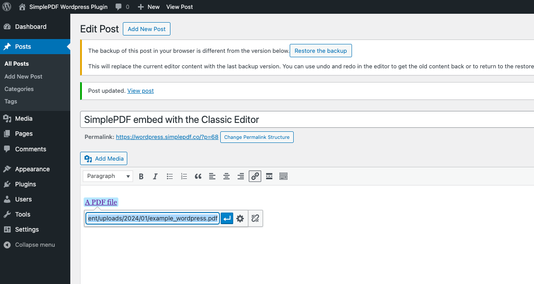Open the Paragraph format dropdown
Image resolution: width=534 pixels, height=284 pixels.
(108, 176)
